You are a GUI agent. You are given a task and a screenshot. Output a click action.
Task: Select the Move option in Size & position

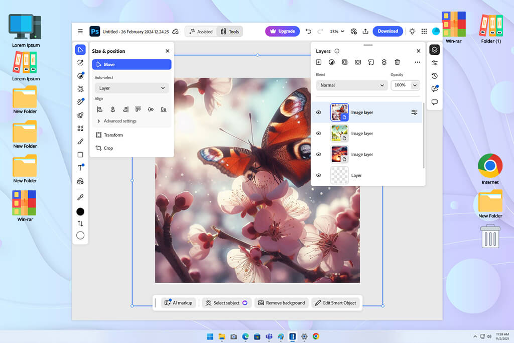(132, 65)
